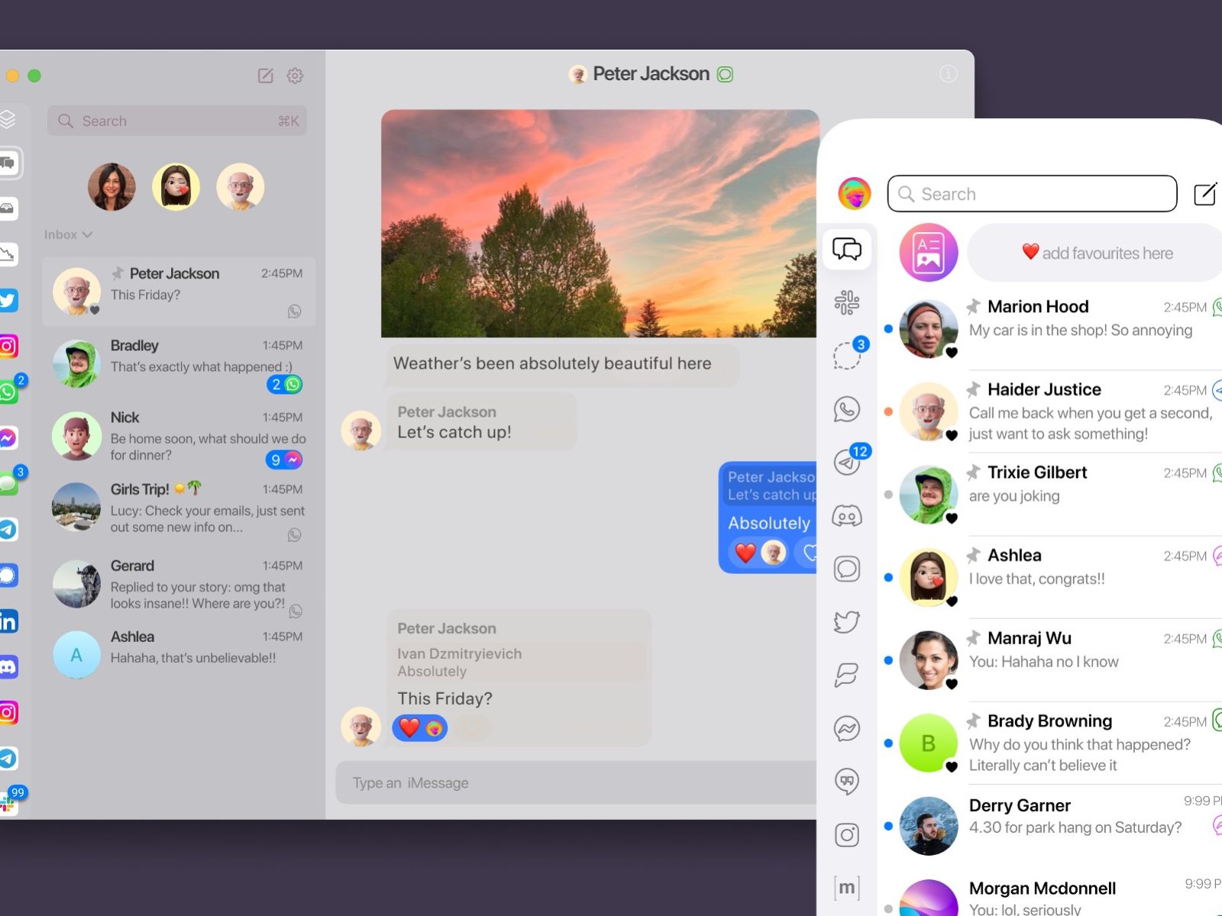Expand the Inbox dropdown

68,234
